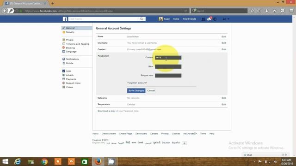Open the friend requests icon
The image size is (296, 166).
click(203, 19)
